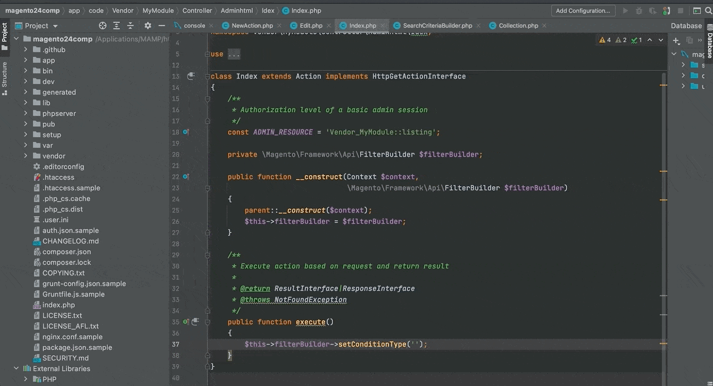Hide the Project panel with minus icon
The height and width of the screenshot is (386, 713).
(162, 26)
